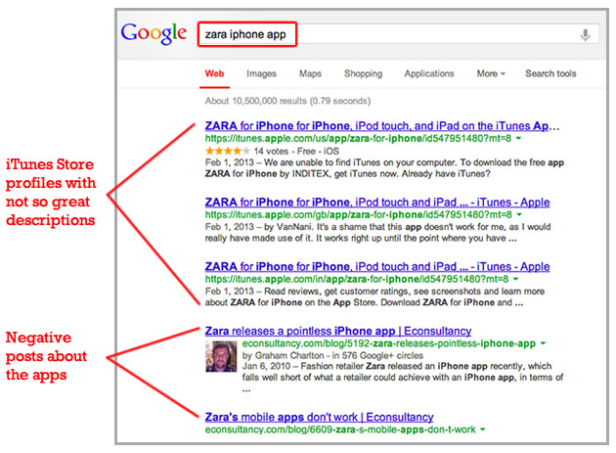
Task: Click 'About 10,500,000 results' stats text
Action: (287, 101)
